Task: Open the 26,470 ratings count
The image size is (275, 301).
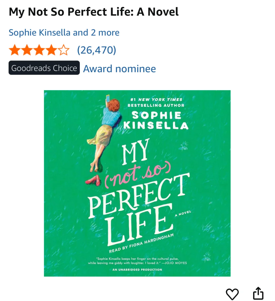Action: [x=97, y=50]
